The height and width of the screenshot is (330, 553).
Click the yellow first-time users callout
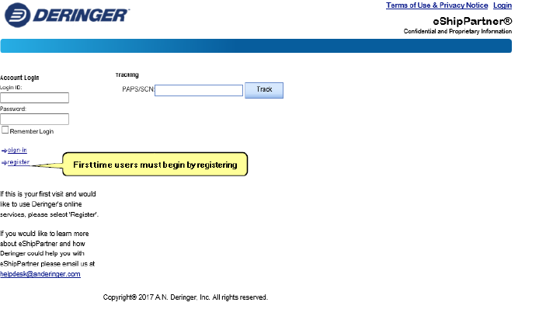click(155, 165)
